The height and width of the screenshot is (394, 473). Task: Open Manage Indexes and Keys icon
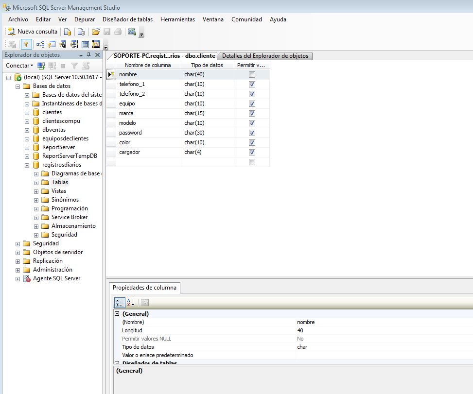52,44
